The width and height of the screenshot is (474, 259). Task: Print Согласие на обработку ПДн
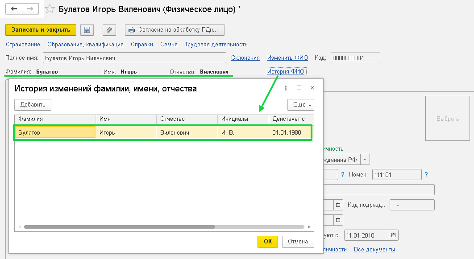tap(175, 30)
